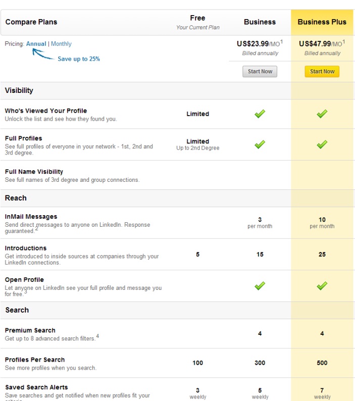This screenshot has height=401, width=355.
Task: Select Annual pricing option
Action: coord(36,44)
